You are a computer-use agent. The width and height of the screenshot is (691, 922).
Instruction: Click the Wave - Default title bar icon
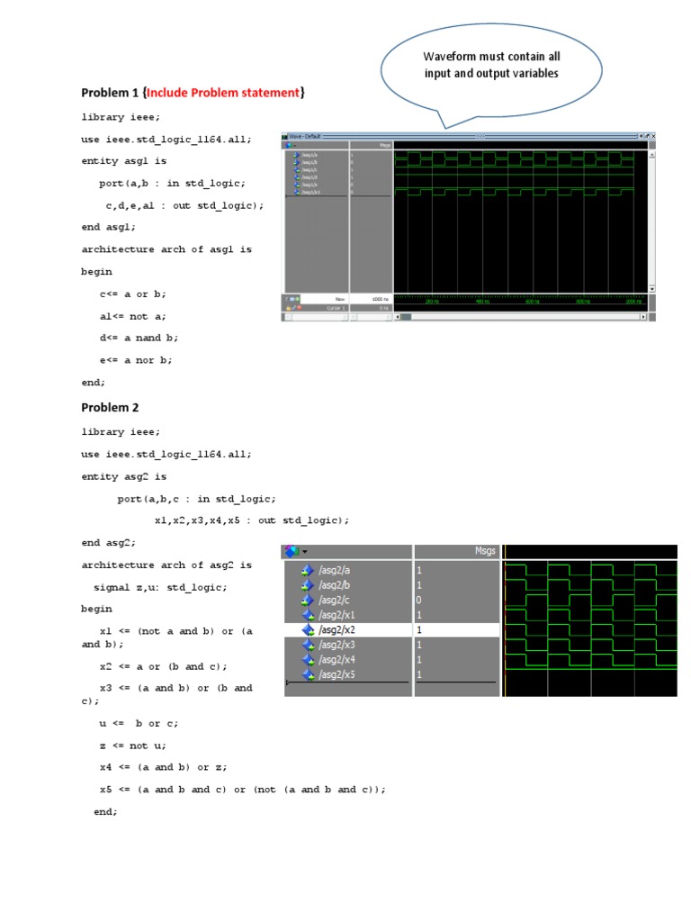tap(284, 137)
